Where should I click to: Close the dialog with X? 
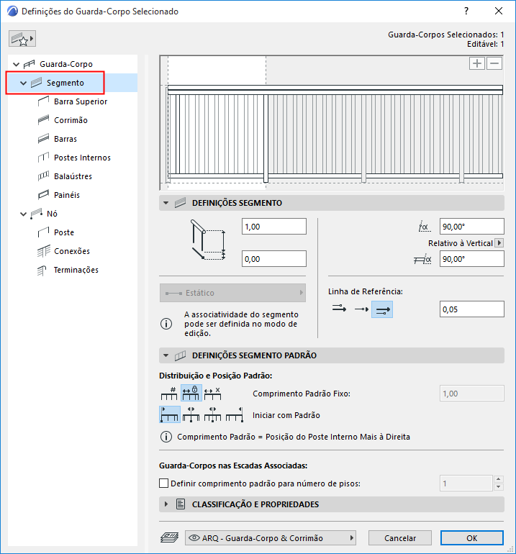(x=499, y=11)
